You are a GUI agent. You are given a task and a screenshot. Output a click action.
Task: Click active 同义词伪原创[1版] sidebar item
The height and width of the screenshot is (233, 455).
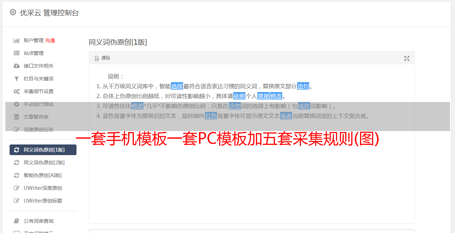[43, 150]
